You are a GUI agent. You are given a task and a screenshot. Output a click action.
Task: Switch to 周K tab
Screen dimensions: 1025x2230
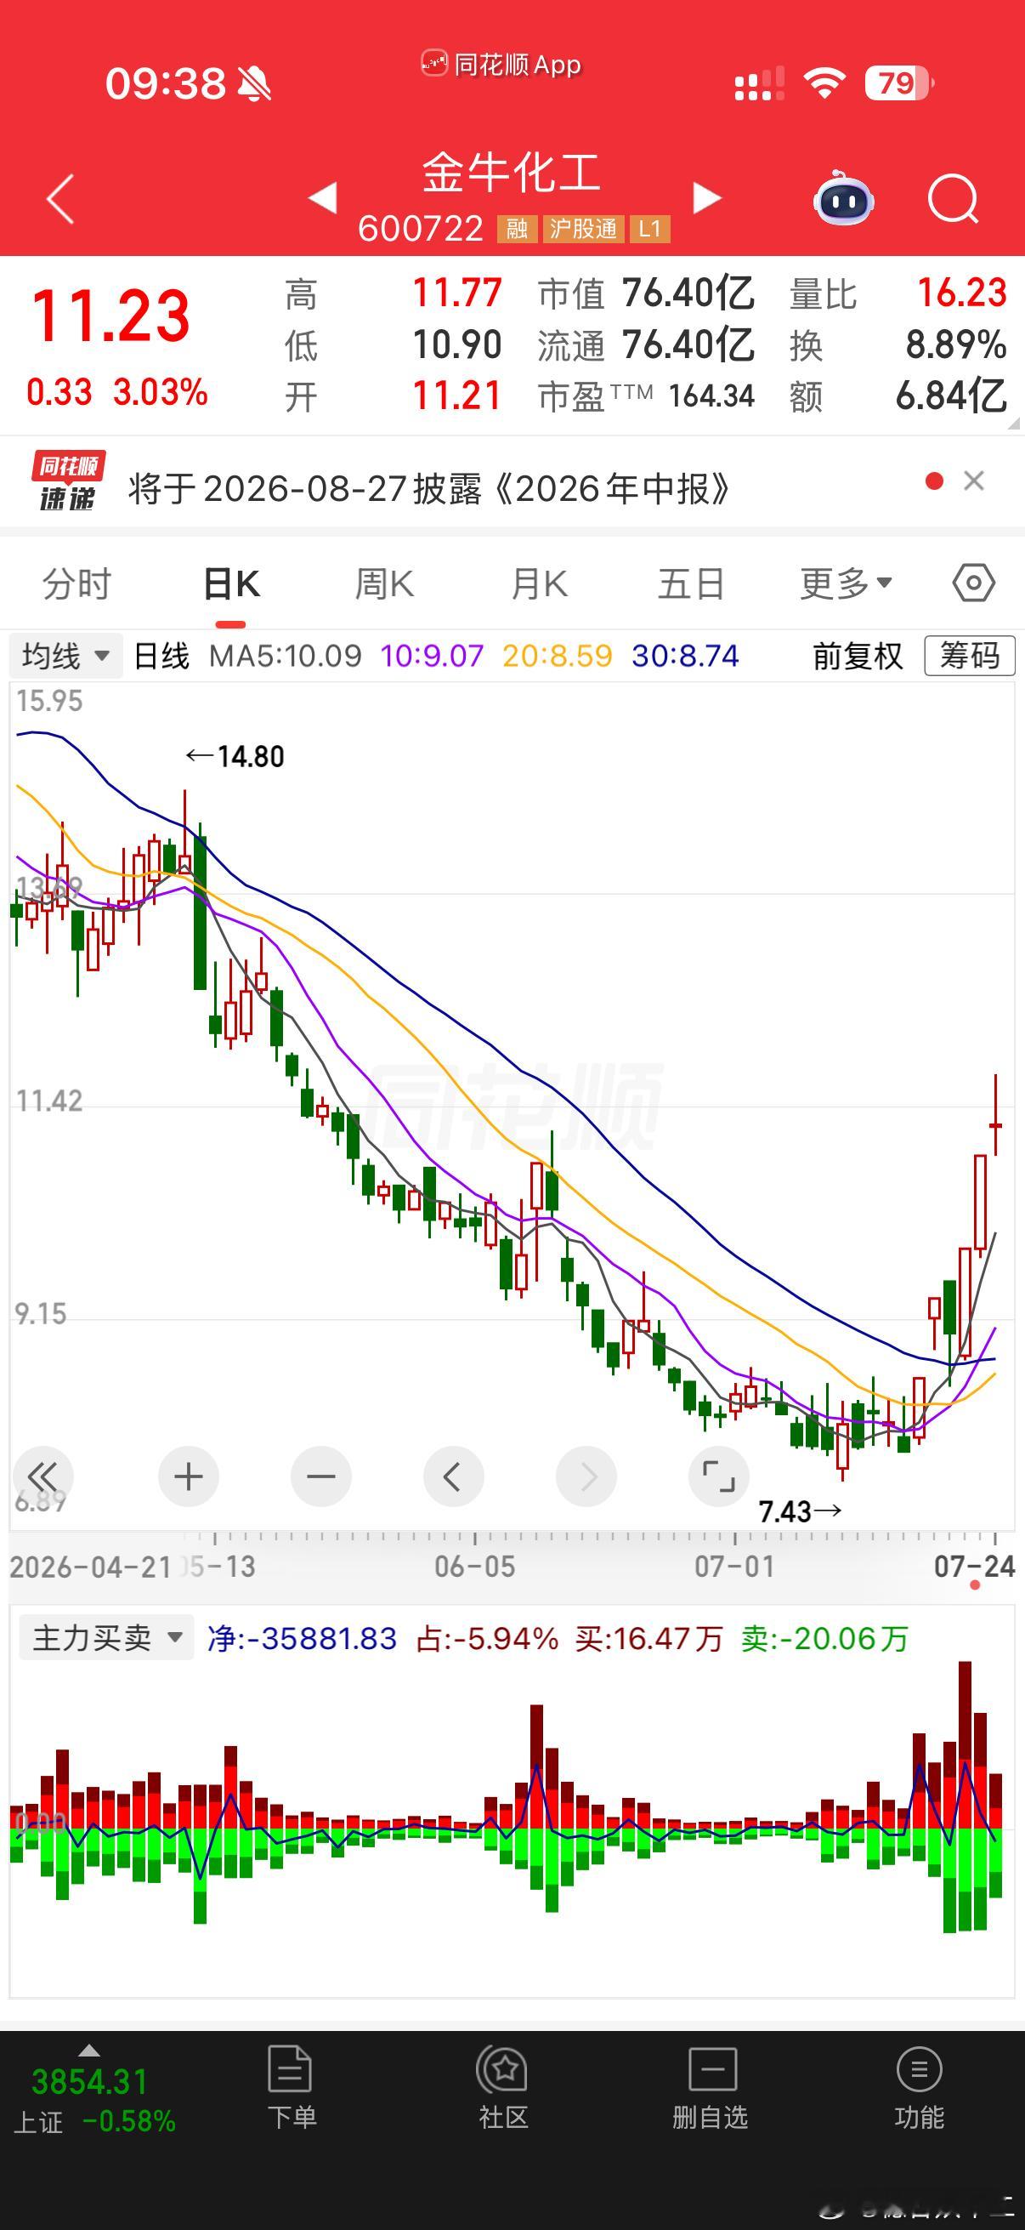point(384,584)
